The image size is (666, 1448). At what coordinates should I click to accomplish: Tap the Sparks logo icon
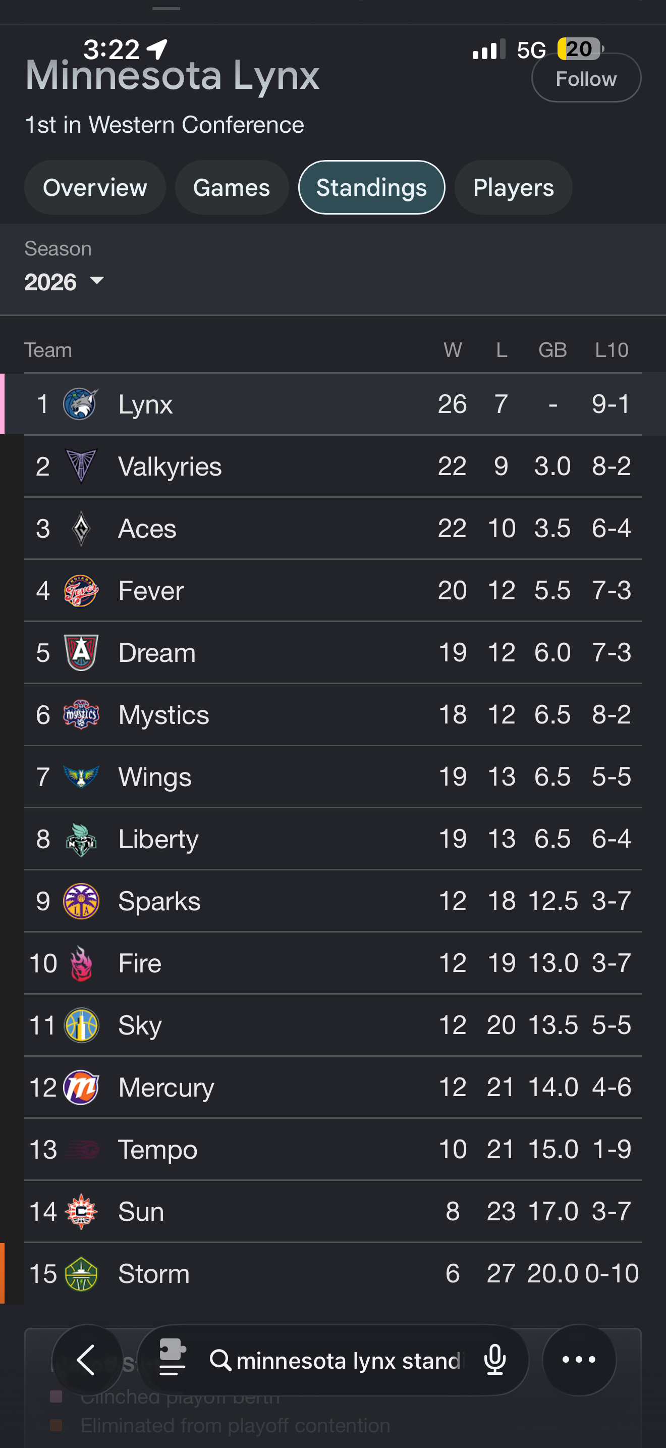pyautogui.click(x=81, y=901)
